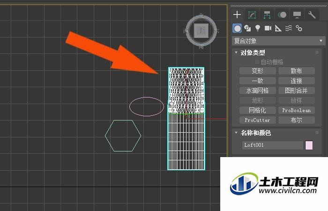328x211 pixels.
Task: Select the Shapes category icon
Action: [x=247, y=28]
